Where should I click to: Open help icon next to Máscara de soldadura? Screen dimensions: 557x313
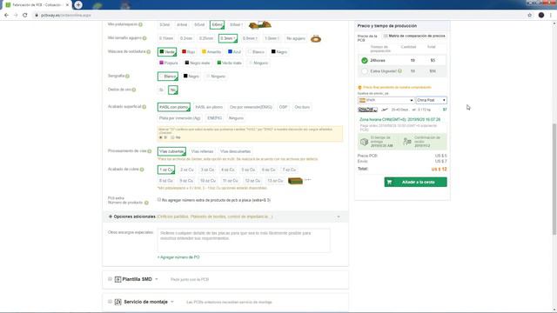[x=149, y=52]
